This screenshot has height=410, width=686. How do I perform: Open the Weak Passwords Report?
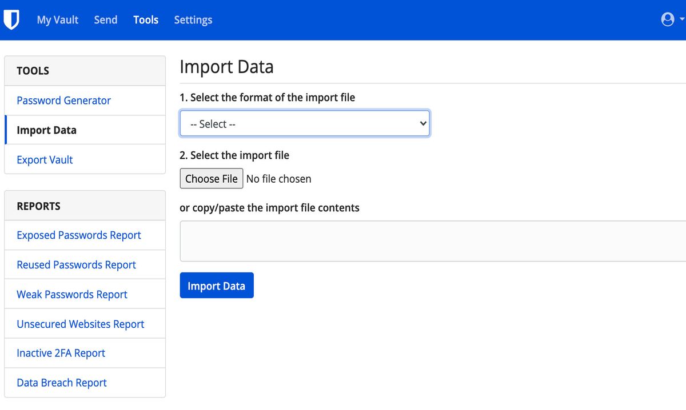coord(72,294)
